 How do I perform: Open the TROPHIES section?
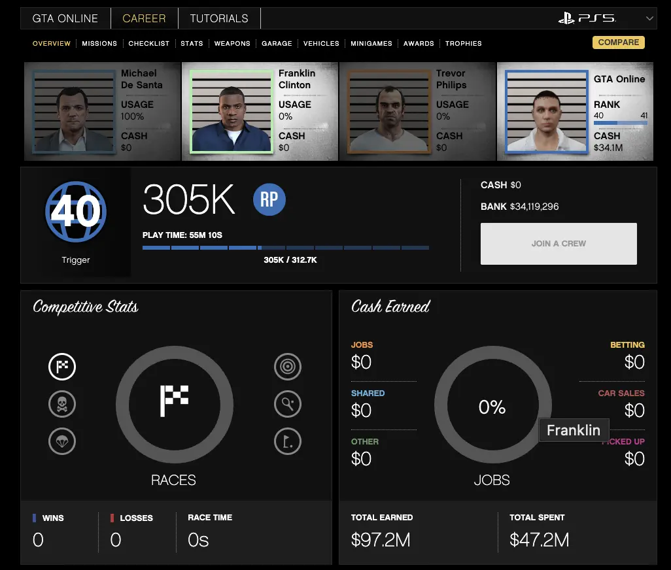coord(464,44)
